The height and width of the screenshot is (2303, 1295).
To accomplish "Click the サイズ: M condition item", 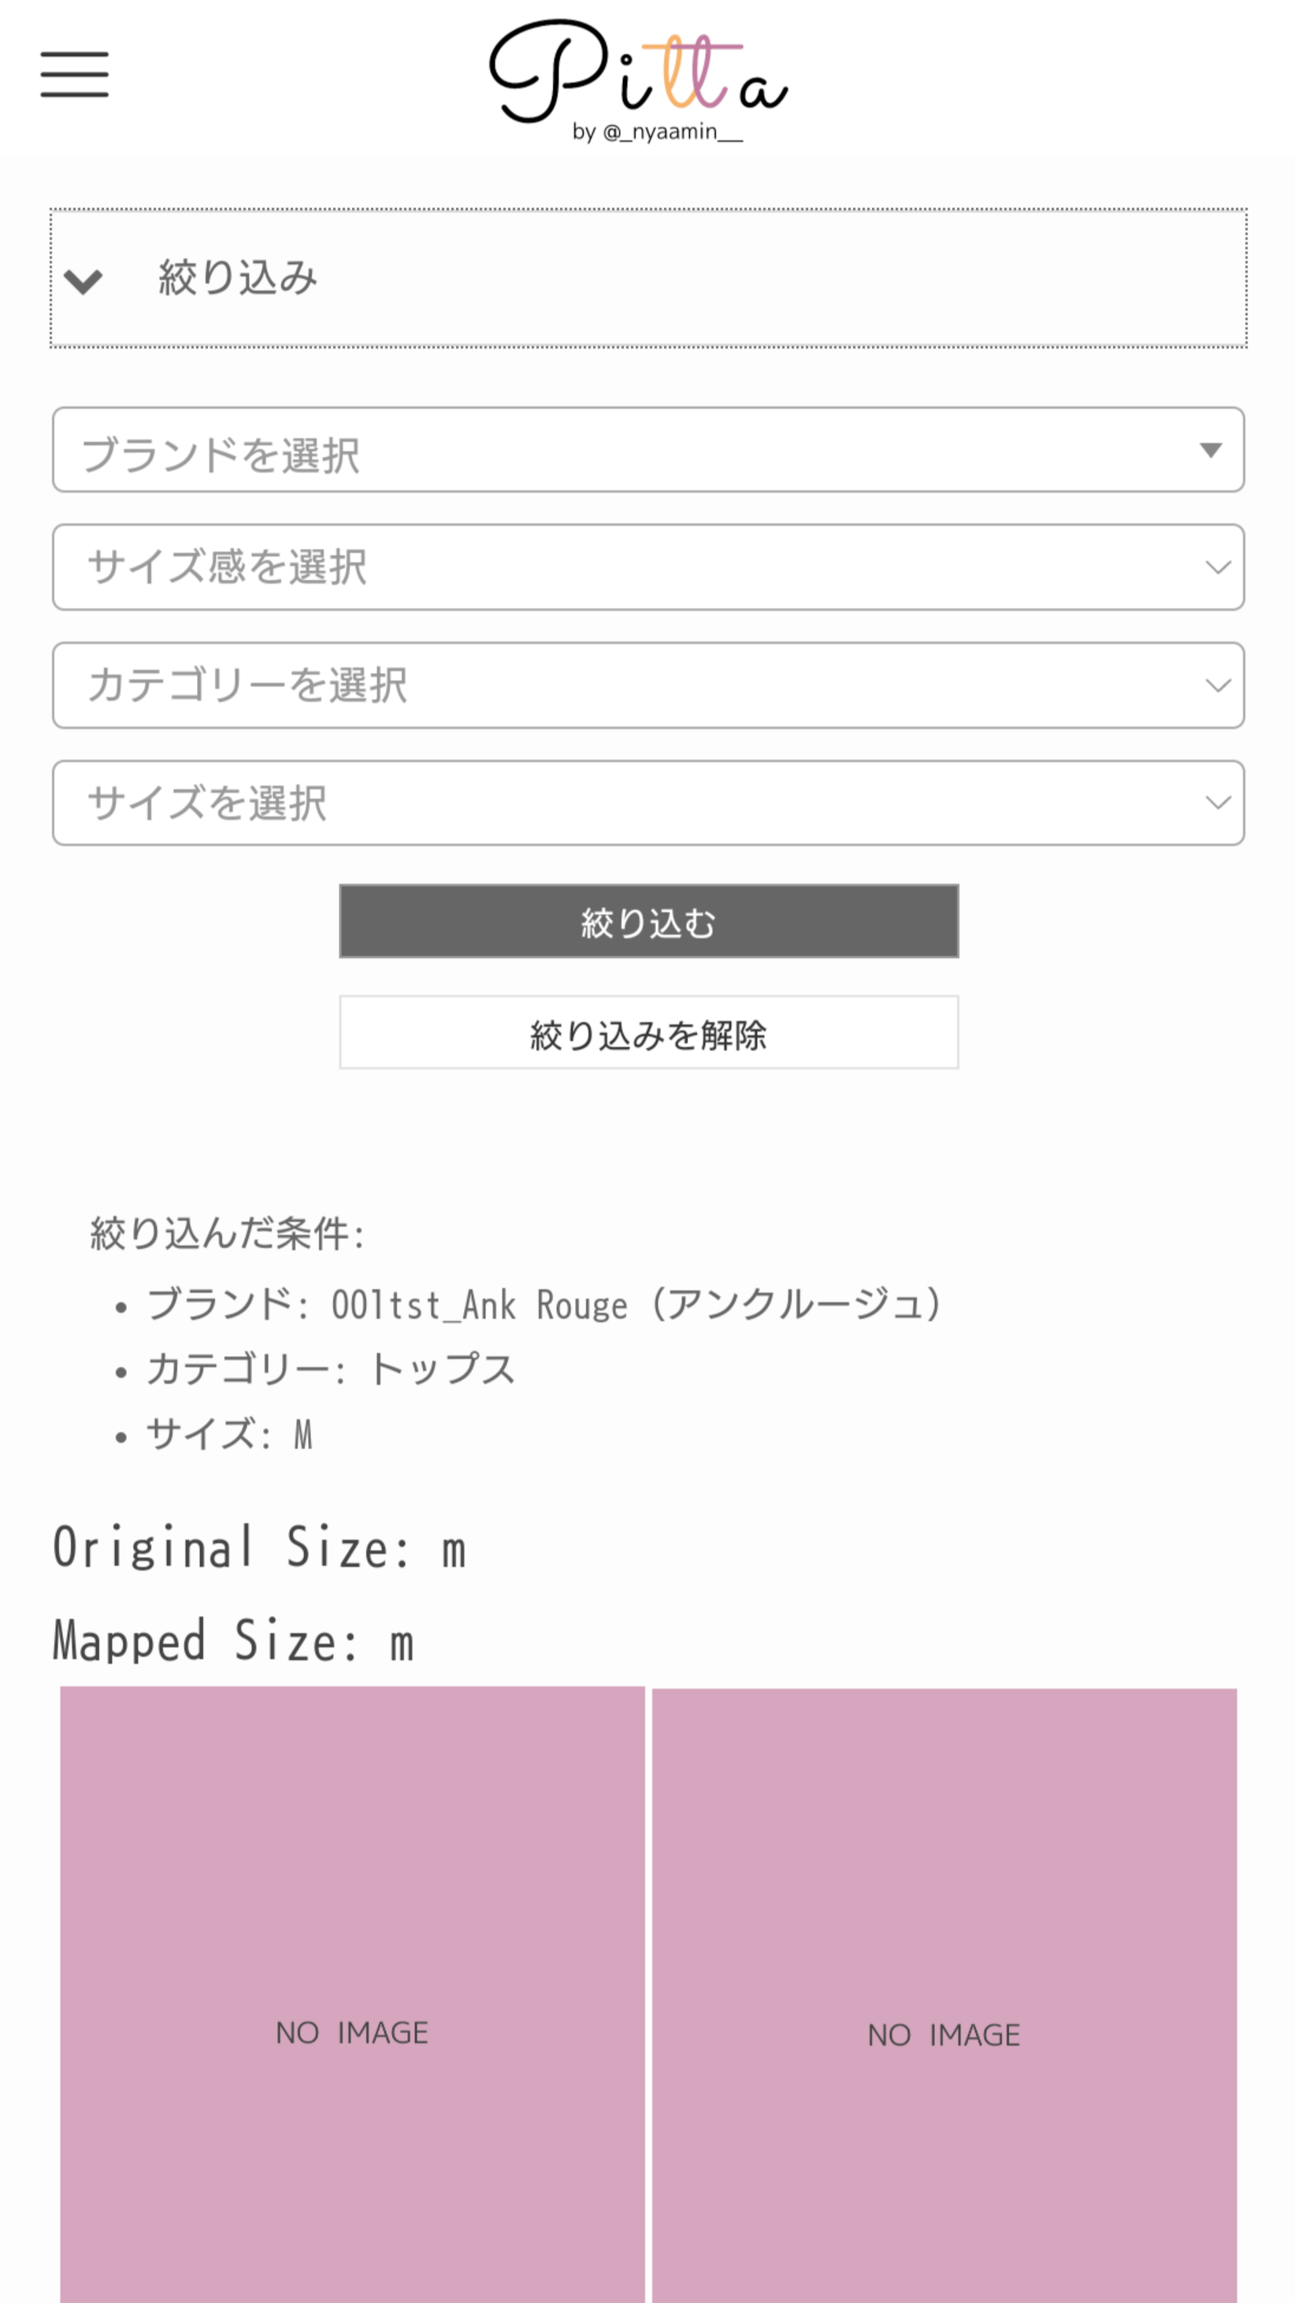I will click(x=230, y=1435).
